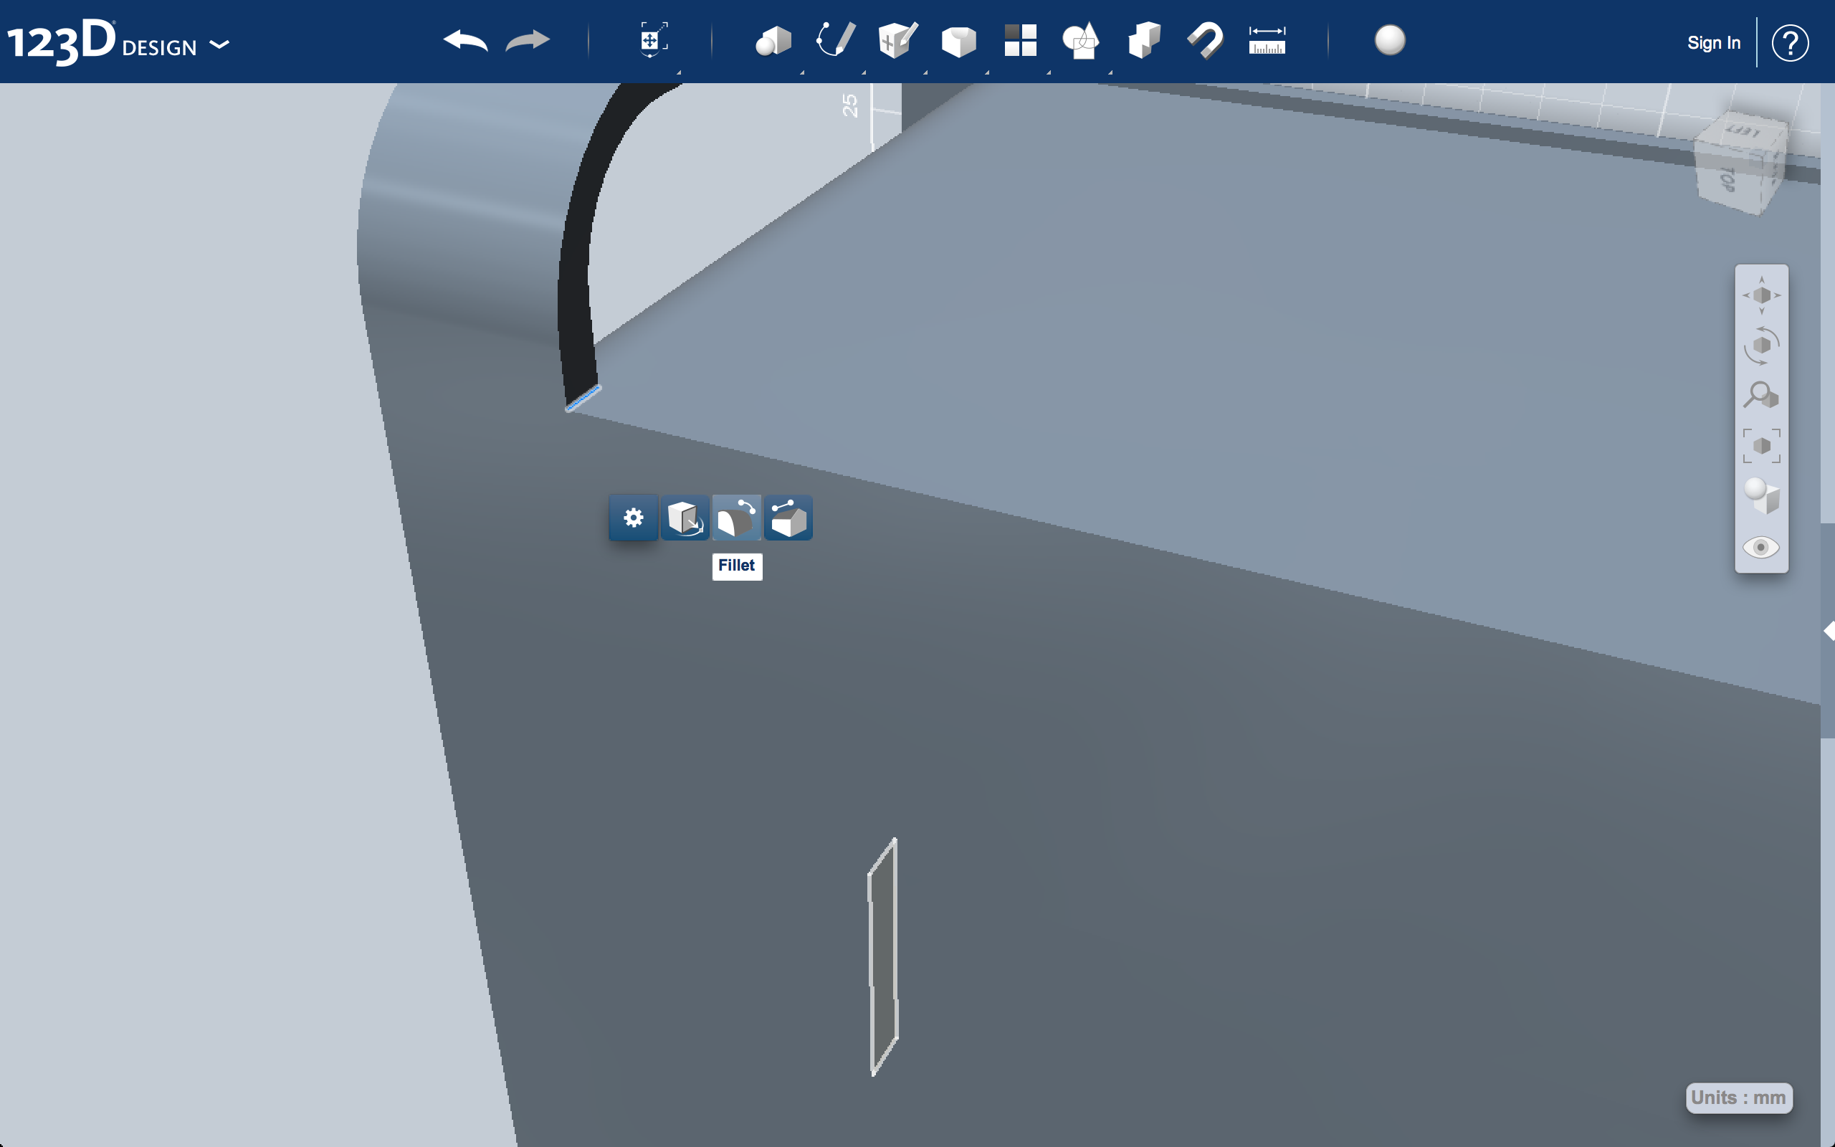Open the Measure ruler tool
The image size is (1835, 1147).
[1266, 41]
